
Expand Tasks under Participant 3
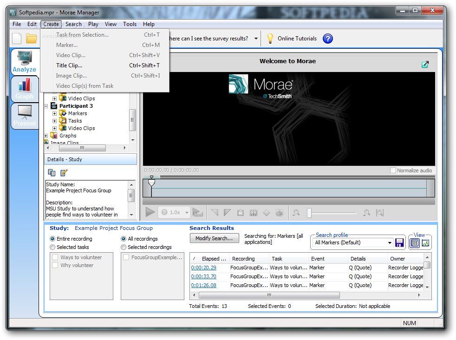[x=54, y=121]
